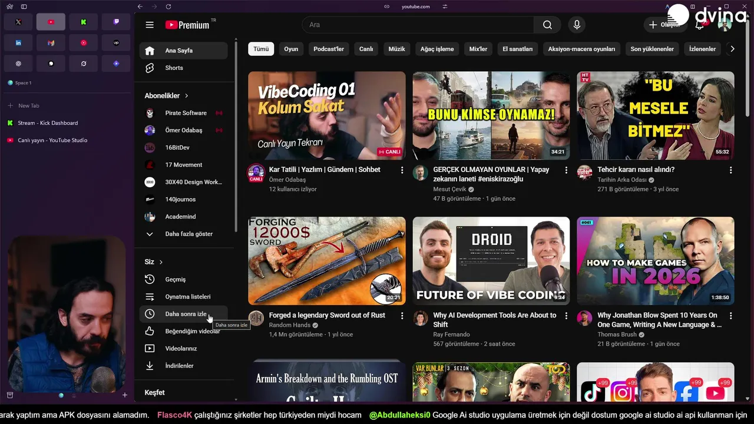Open the pinned LinkedIn shortcut tile
The height and width of the screenshot is (424, 754).
tap(18, 43)
